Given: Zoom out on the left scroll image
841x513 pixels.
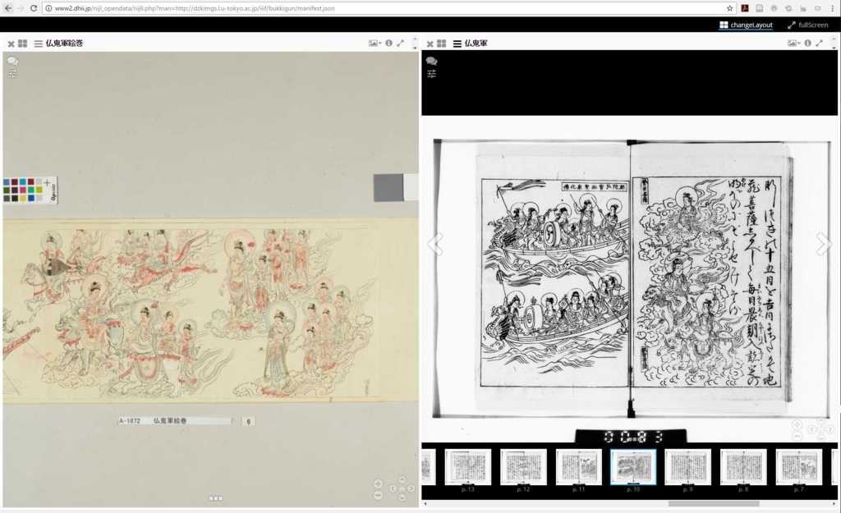Looking at the screenshot, I should (378, 495).
